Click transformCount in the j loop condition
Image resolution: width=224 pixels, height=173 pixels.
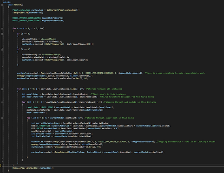87,102
